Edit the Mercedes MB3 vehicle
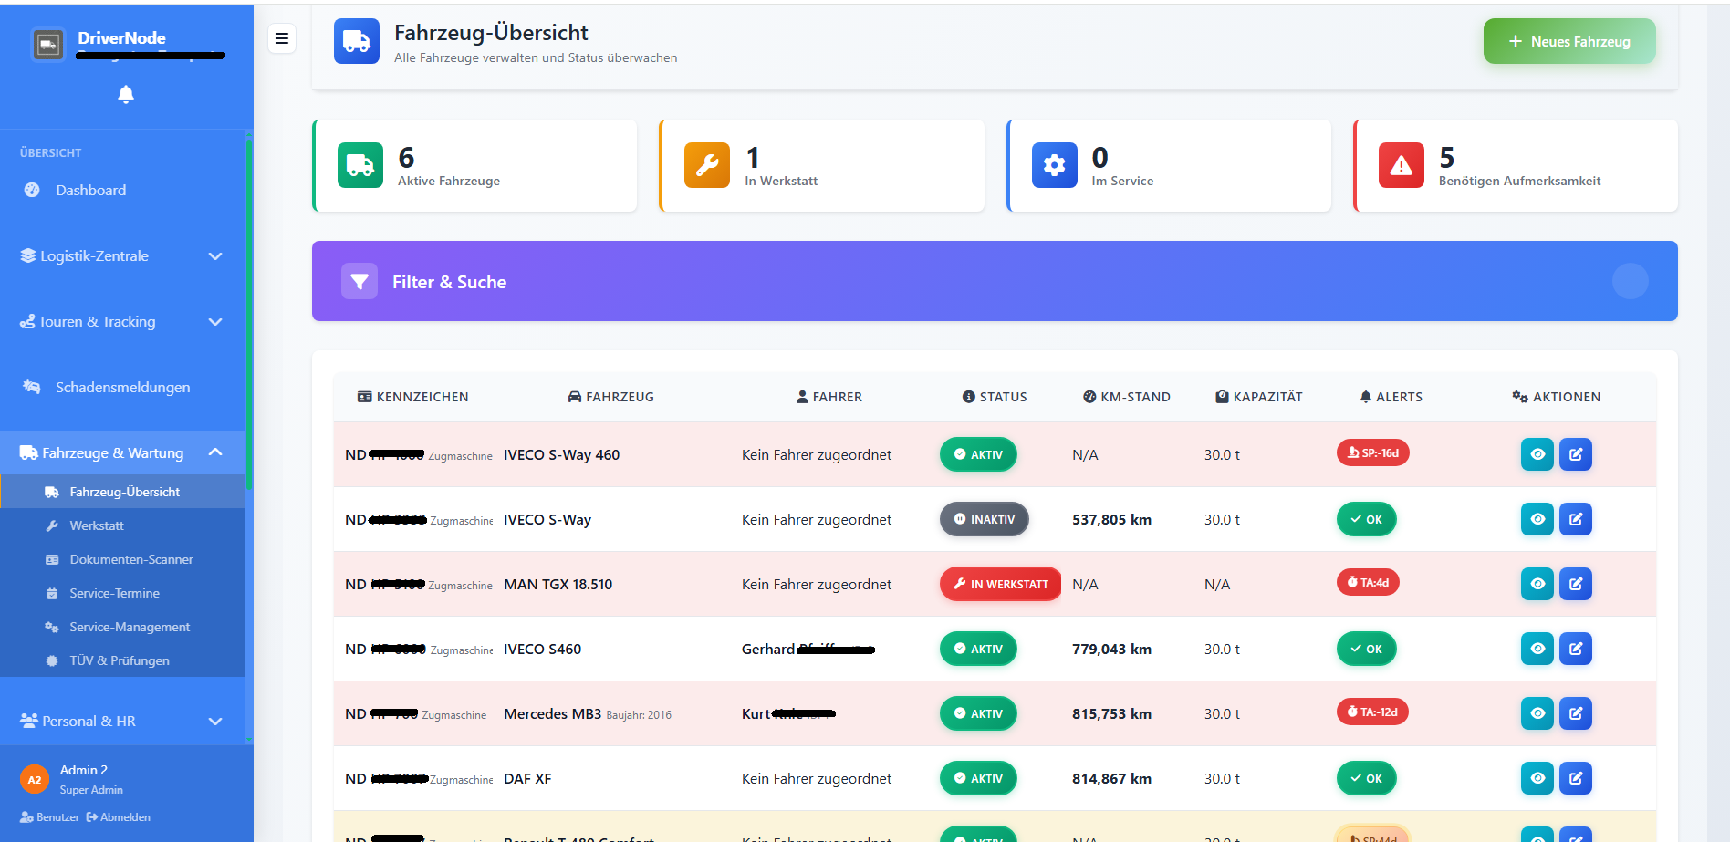Viewport: 1730px width, 842px height. [x=1576, y=713]
